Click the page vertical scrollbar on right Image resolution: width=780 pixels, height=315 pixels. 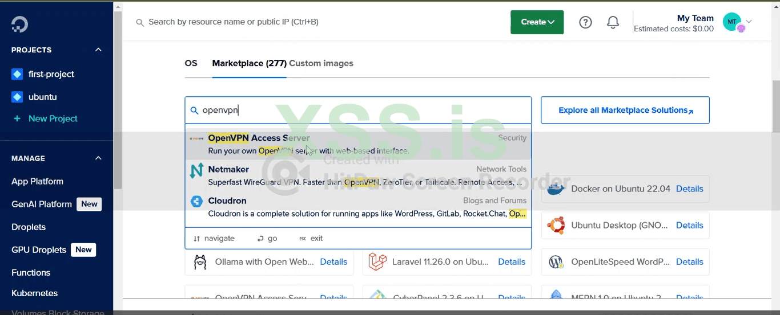[x=776, y=107]
